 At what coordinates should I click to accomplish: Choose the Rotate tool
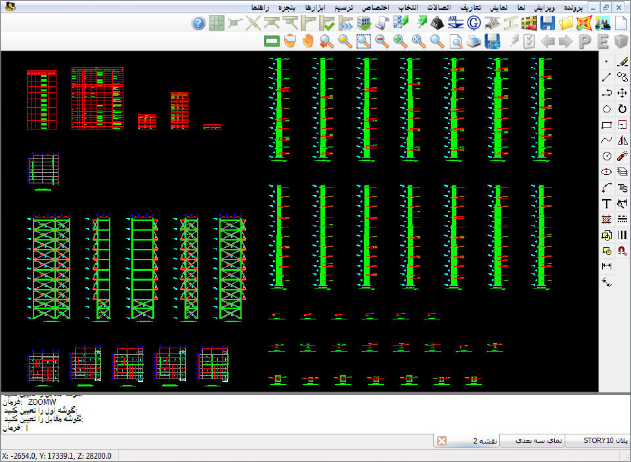tap(622, 109)
